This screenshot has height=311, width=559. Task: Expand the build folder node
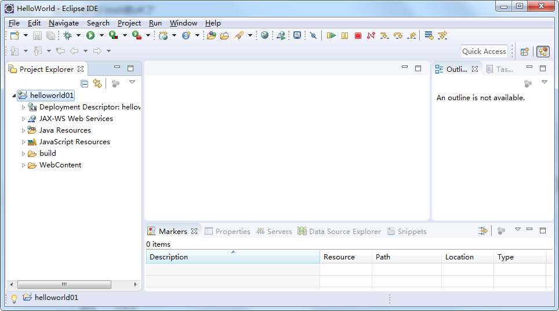click(x=23, y=154)
